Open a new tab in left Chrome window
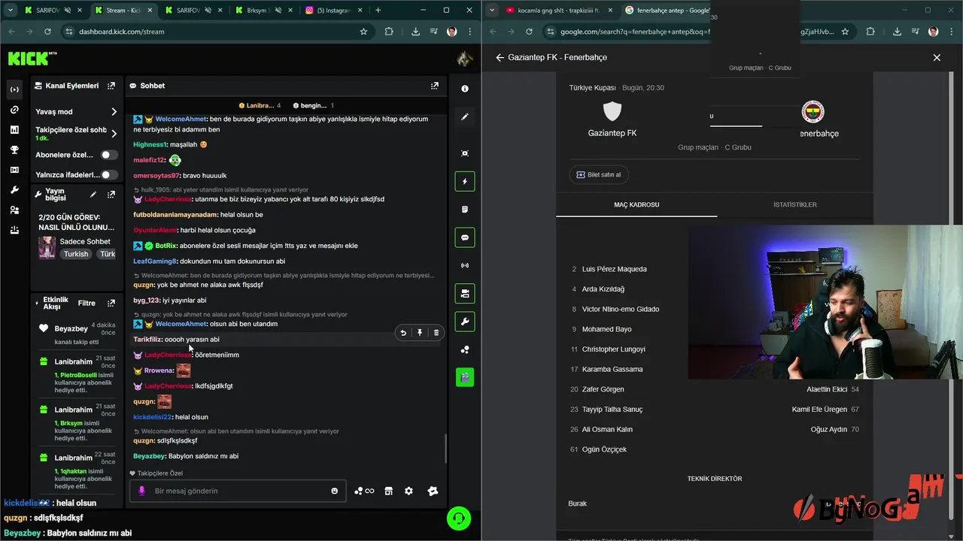Image resolution: width=963 pixels, height=541 pixels. pyautogui.click(x=378, y=11)
